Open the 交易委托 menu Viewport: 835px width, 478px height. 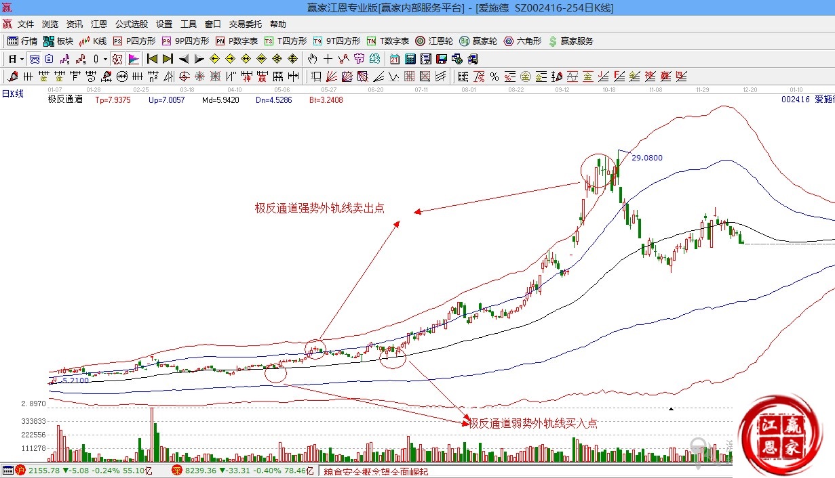click(245, 24)
